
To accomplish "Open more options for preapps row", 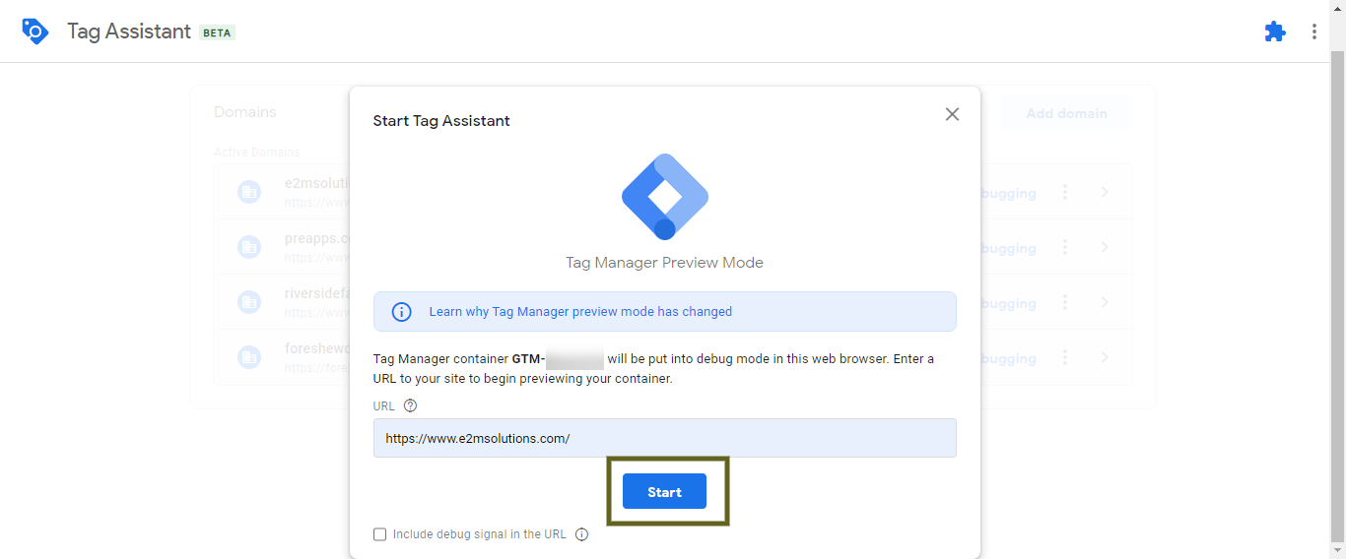I will (x=1065, y=248).
